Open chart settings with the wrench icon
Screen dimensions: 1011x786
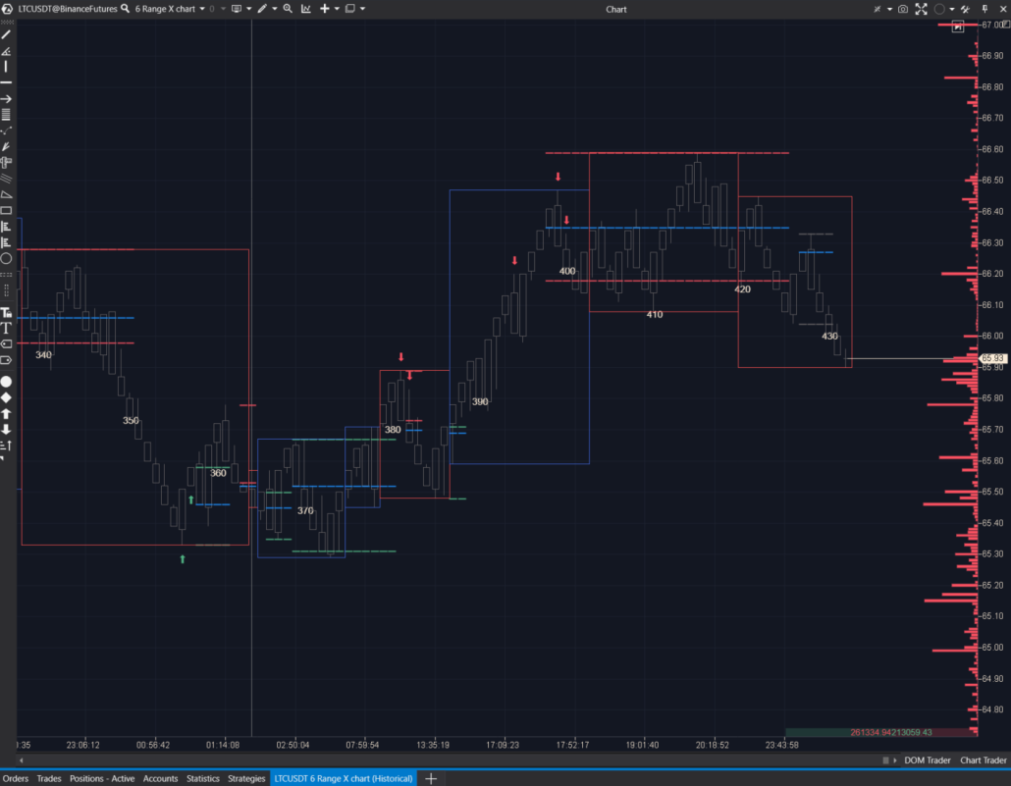point(966,9)
